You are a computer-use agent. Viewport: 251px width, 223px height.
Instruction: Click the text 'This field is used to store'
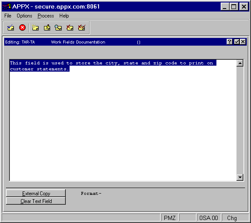click(x=50, y=63)
